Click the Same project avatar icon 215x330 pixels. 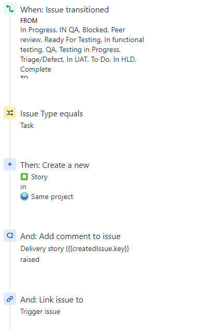(24, 196)
